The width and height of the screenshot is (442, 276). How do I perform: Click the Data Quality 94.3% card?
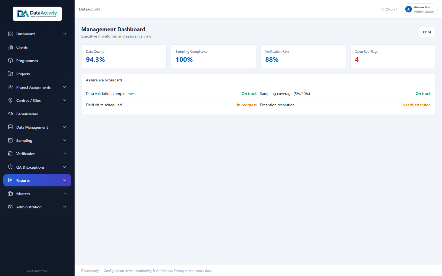point(124,56)
